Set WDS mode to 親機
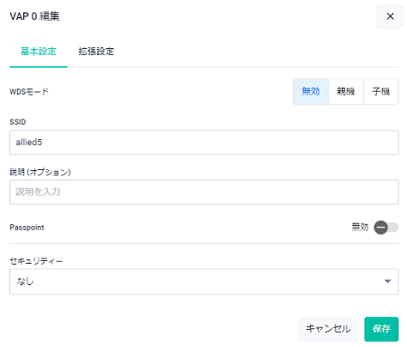 pyautogui.click(x=346, y=91)
